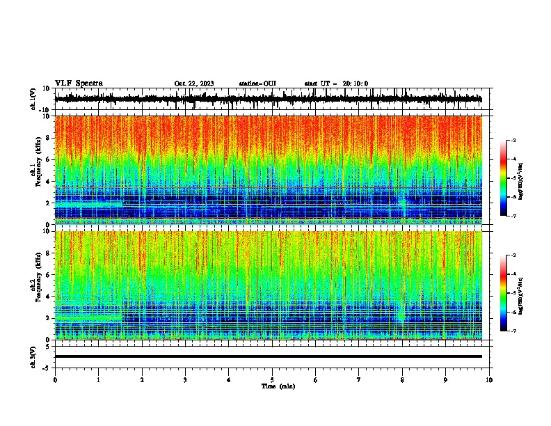Click the ch.1 voltage waveform trace panel
Screen dimensions: 551x426
pos(271,99)
